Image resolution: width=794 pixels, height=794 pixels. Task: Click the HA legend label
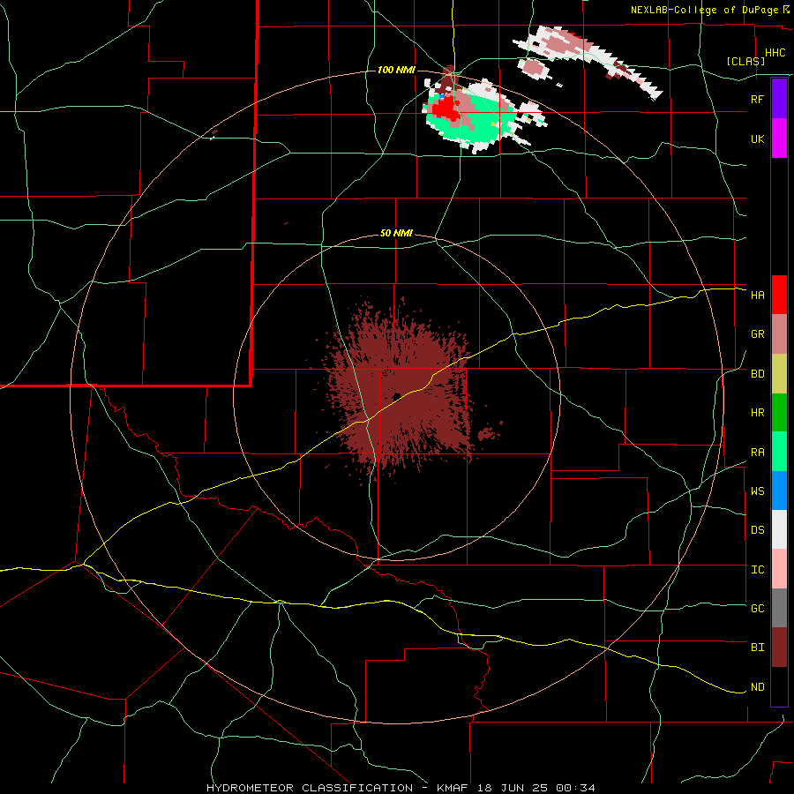[758, 296]
